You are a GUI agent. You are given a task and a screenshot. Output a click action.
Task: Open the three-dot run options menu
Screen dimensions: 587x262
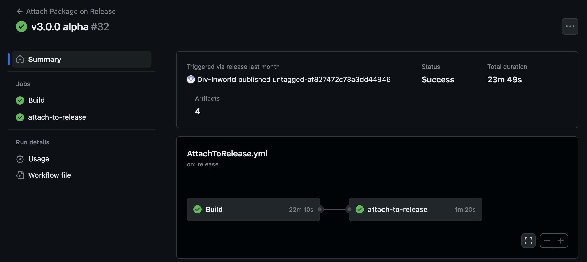[x=570, y=26]
